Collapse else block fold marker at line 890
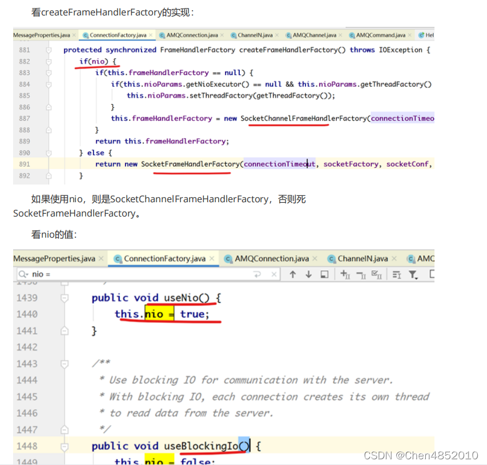Image resolution: width=487 pixels, height=465 pixels. (49, 153)
